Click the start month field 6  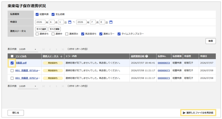tap(52, 22)
